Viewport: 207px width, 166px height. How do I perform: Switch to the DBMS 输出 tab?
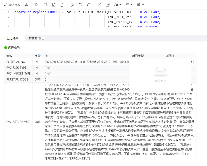[x=37, y=38]
